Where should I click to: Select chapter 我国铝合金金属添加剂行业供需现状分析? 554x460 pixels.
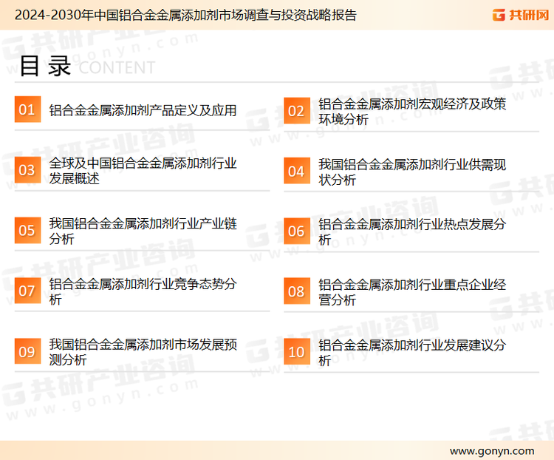click(x=412, y=172)
